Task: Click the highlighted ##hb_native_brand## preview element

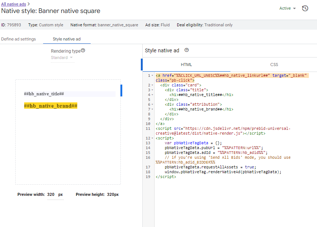Action: pyautogui.click(x=51, y=106)
